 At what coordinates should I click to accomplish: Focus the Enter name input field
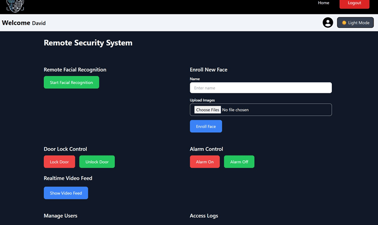[260, 88]
